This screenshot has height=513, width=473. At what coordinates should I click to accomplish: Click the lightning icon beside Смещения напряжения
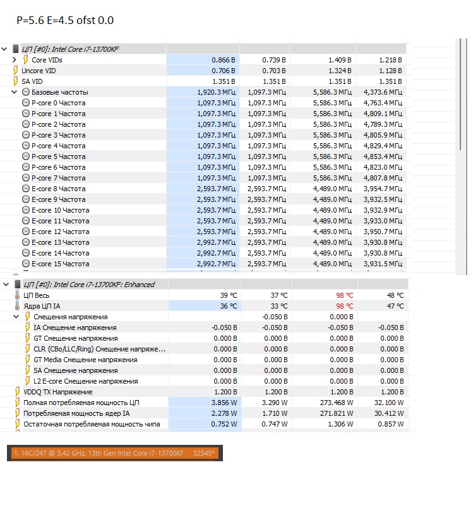pos(28,316)
